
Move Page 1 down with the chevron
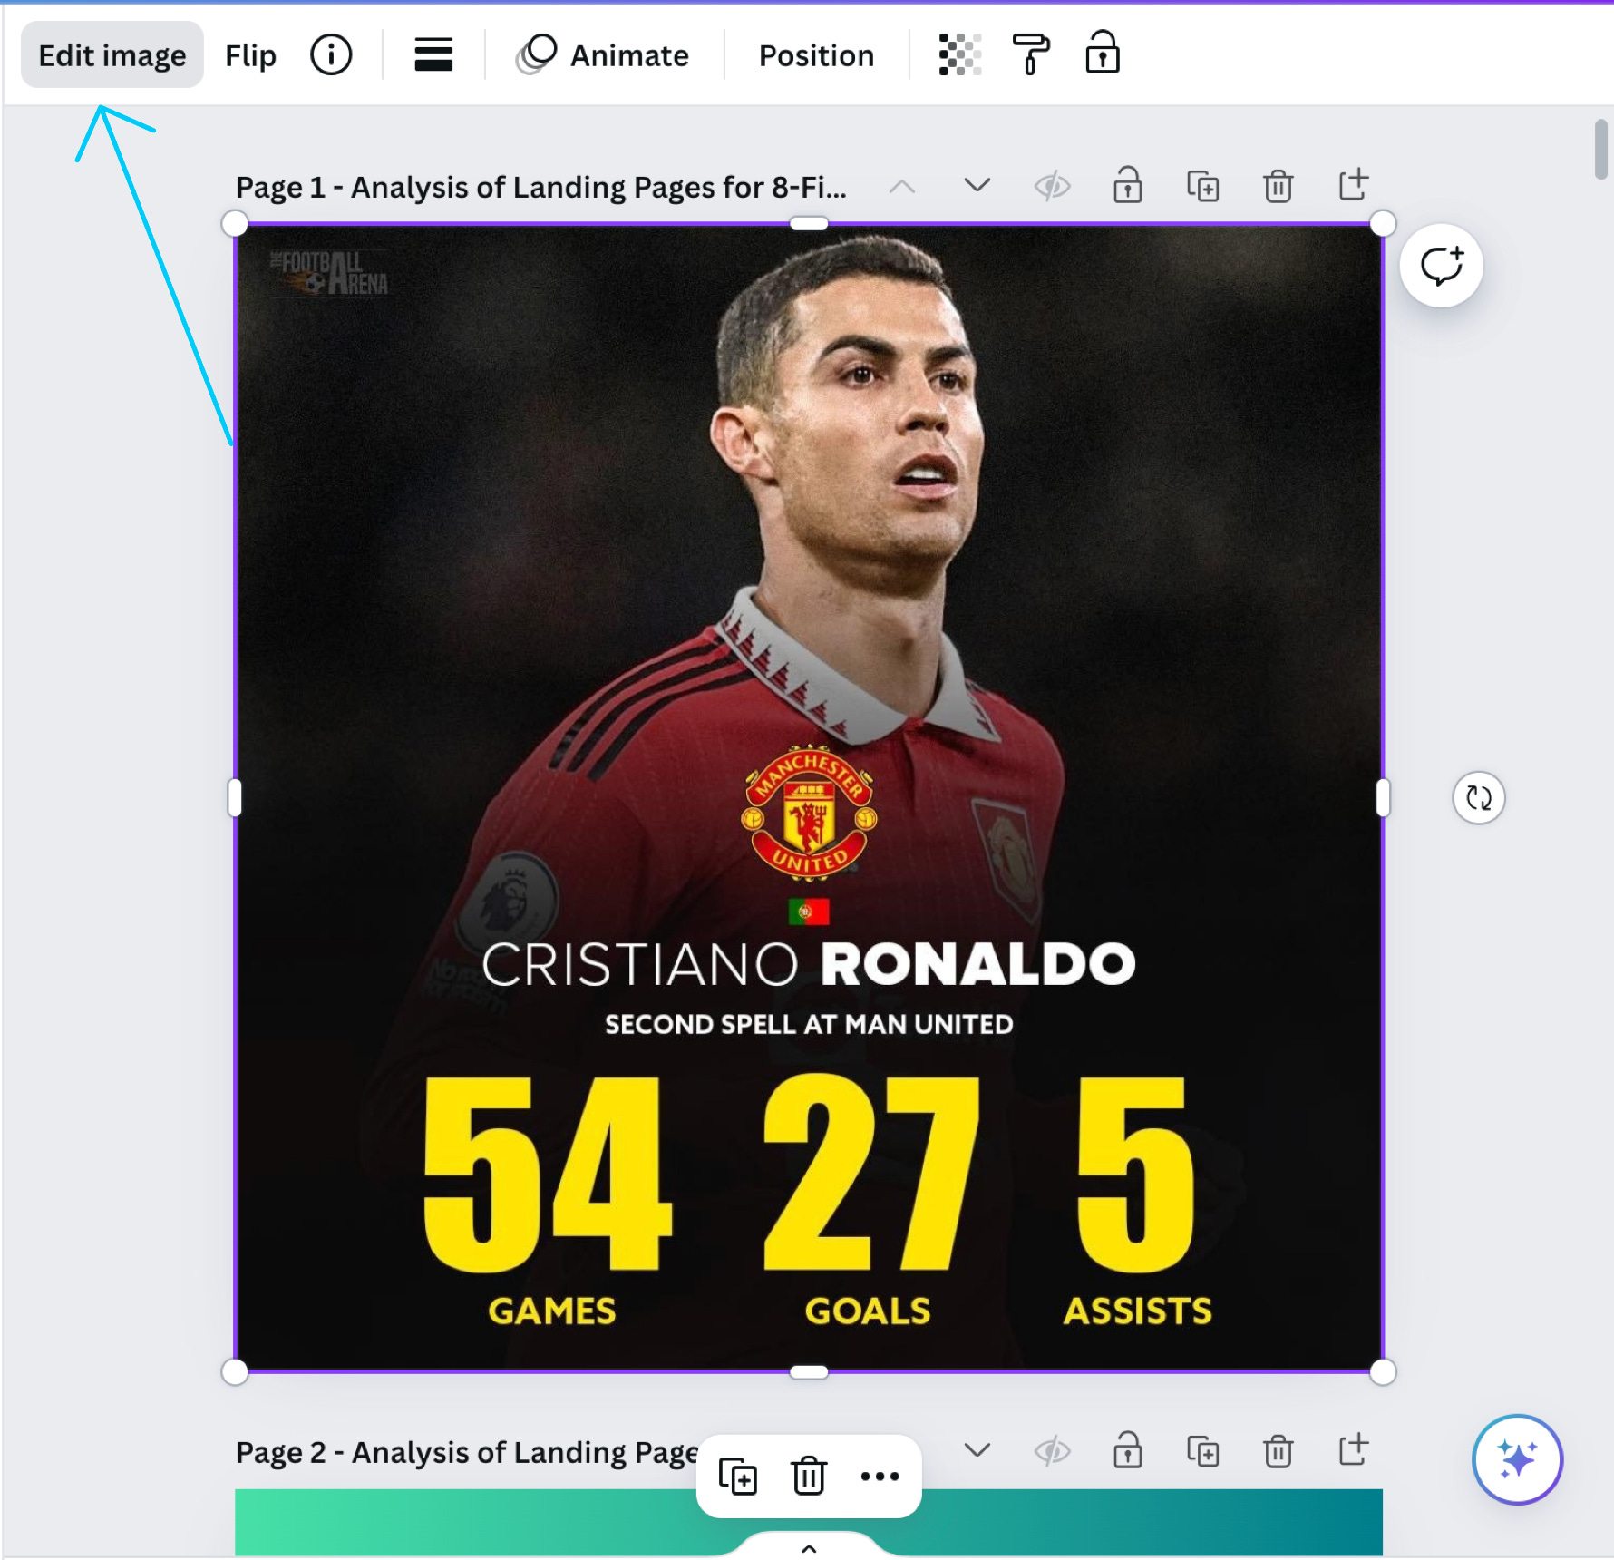point(977,186)
